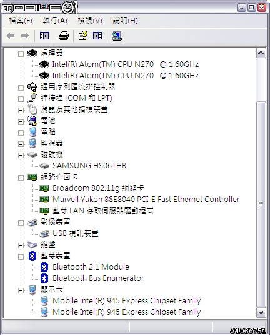Click the forward arrow in the toolbar
Viewport: 270px width, 336px height.
tap(25, 36)
